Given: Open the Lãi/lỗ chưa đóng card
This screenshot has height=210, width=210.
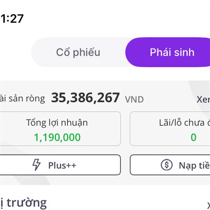Looking at the screenshot, I should pos(170,128).
